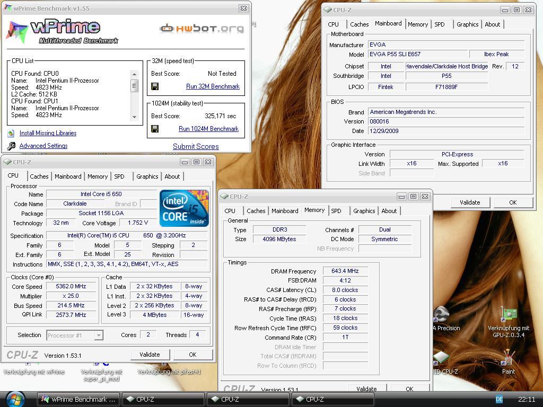Image resolution: width=543 pixels, height=407 pixels.
Task: Open the wPrime desktop shortcut
Action: [34, 371]
